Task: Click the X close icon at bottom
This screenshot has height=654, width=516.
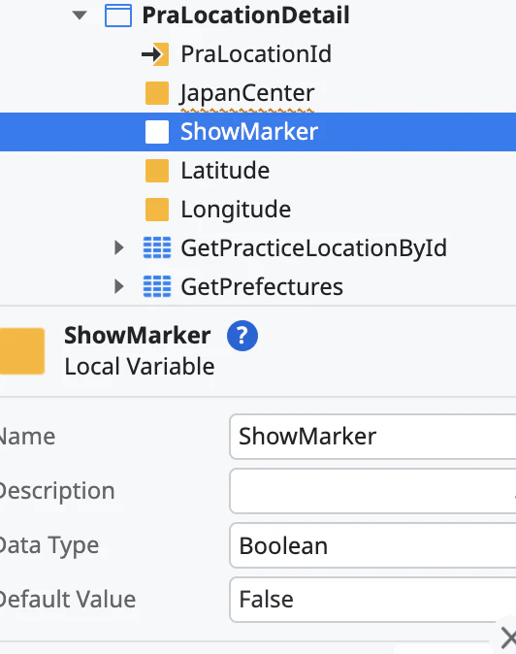Action: 508,638
